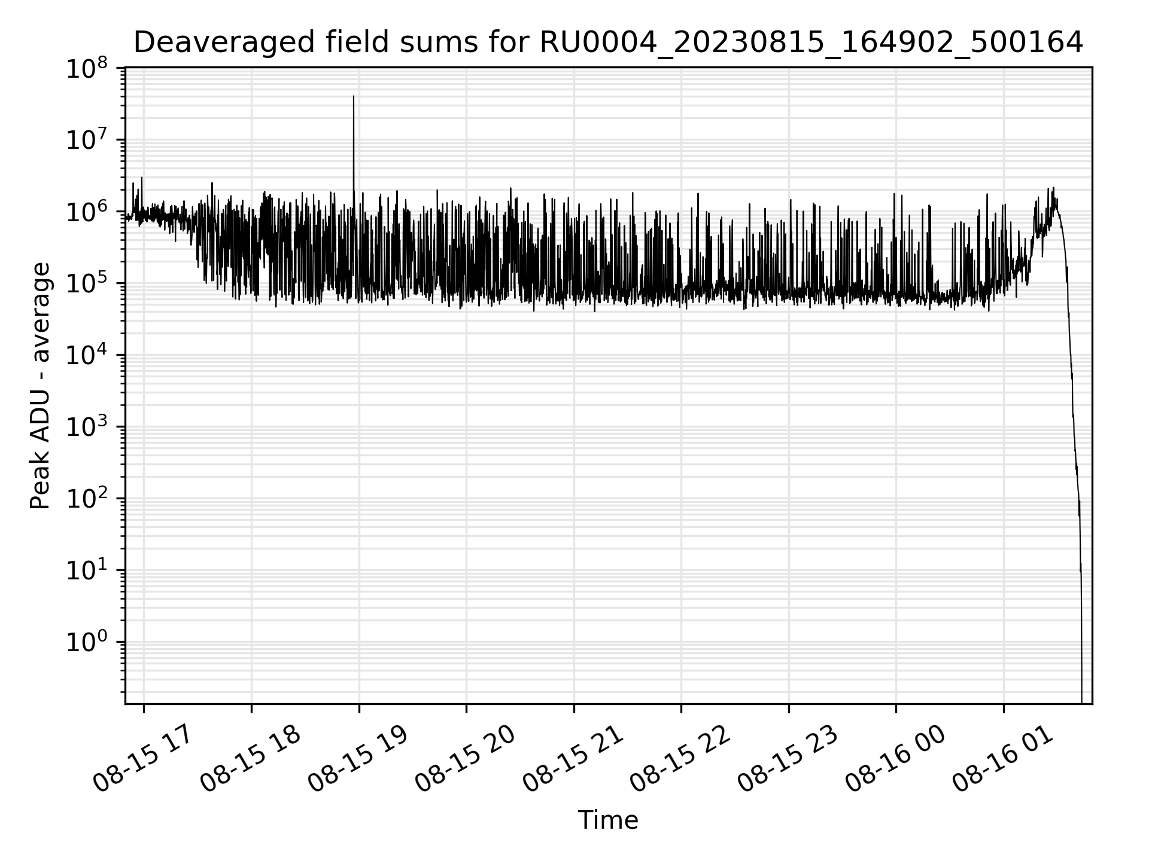
Task: Click y-axis tick label 10^5
Action: (87, 285)
